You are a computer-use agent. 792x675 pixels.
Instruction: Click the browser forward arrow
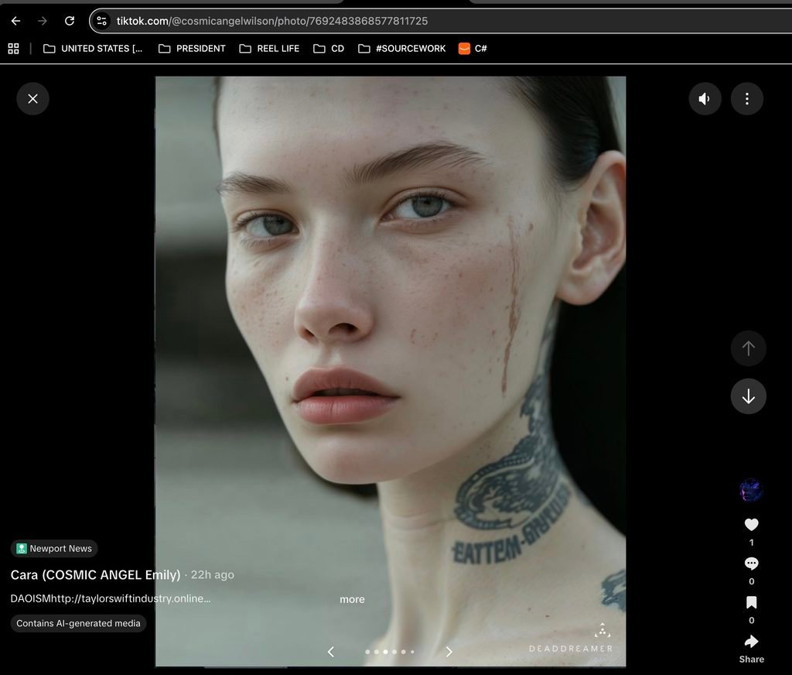click(x=43, y=21)
